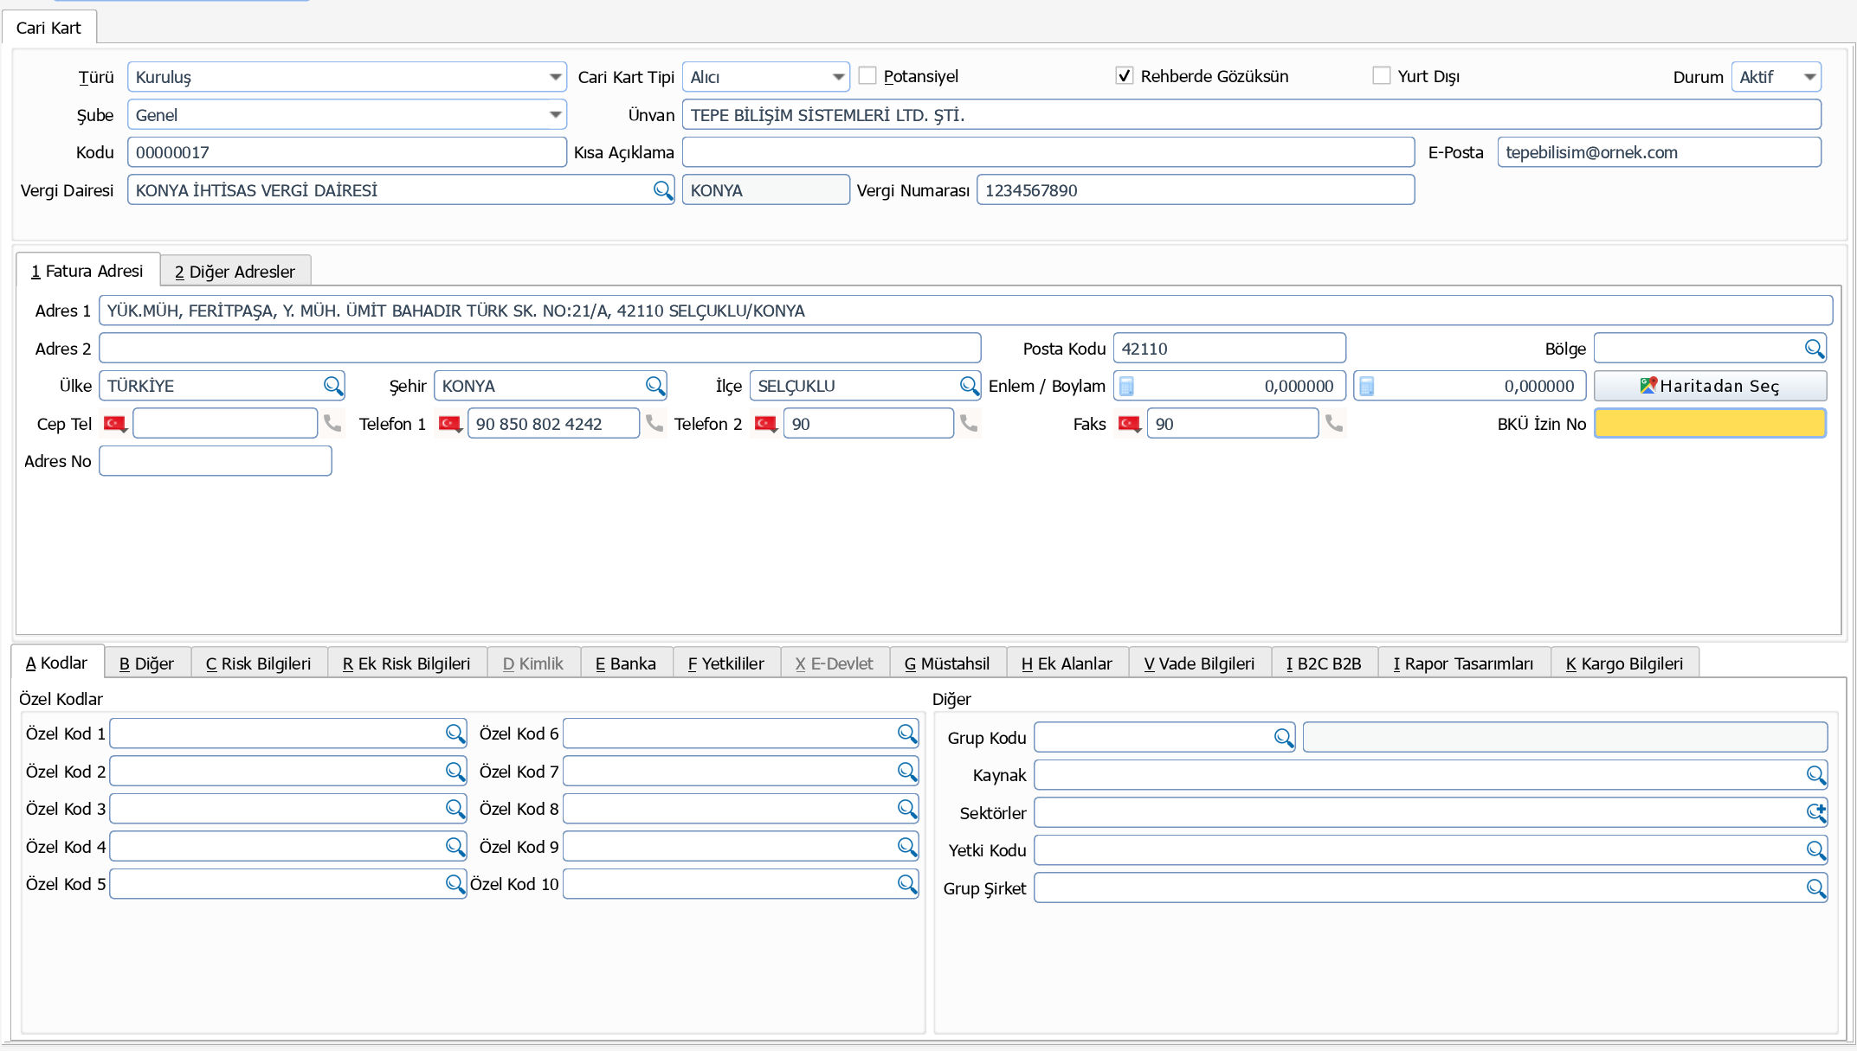The height and width of the screenshot is (1051, 1857).
Task: Click the Adres 1 input field
Action: 965,311
